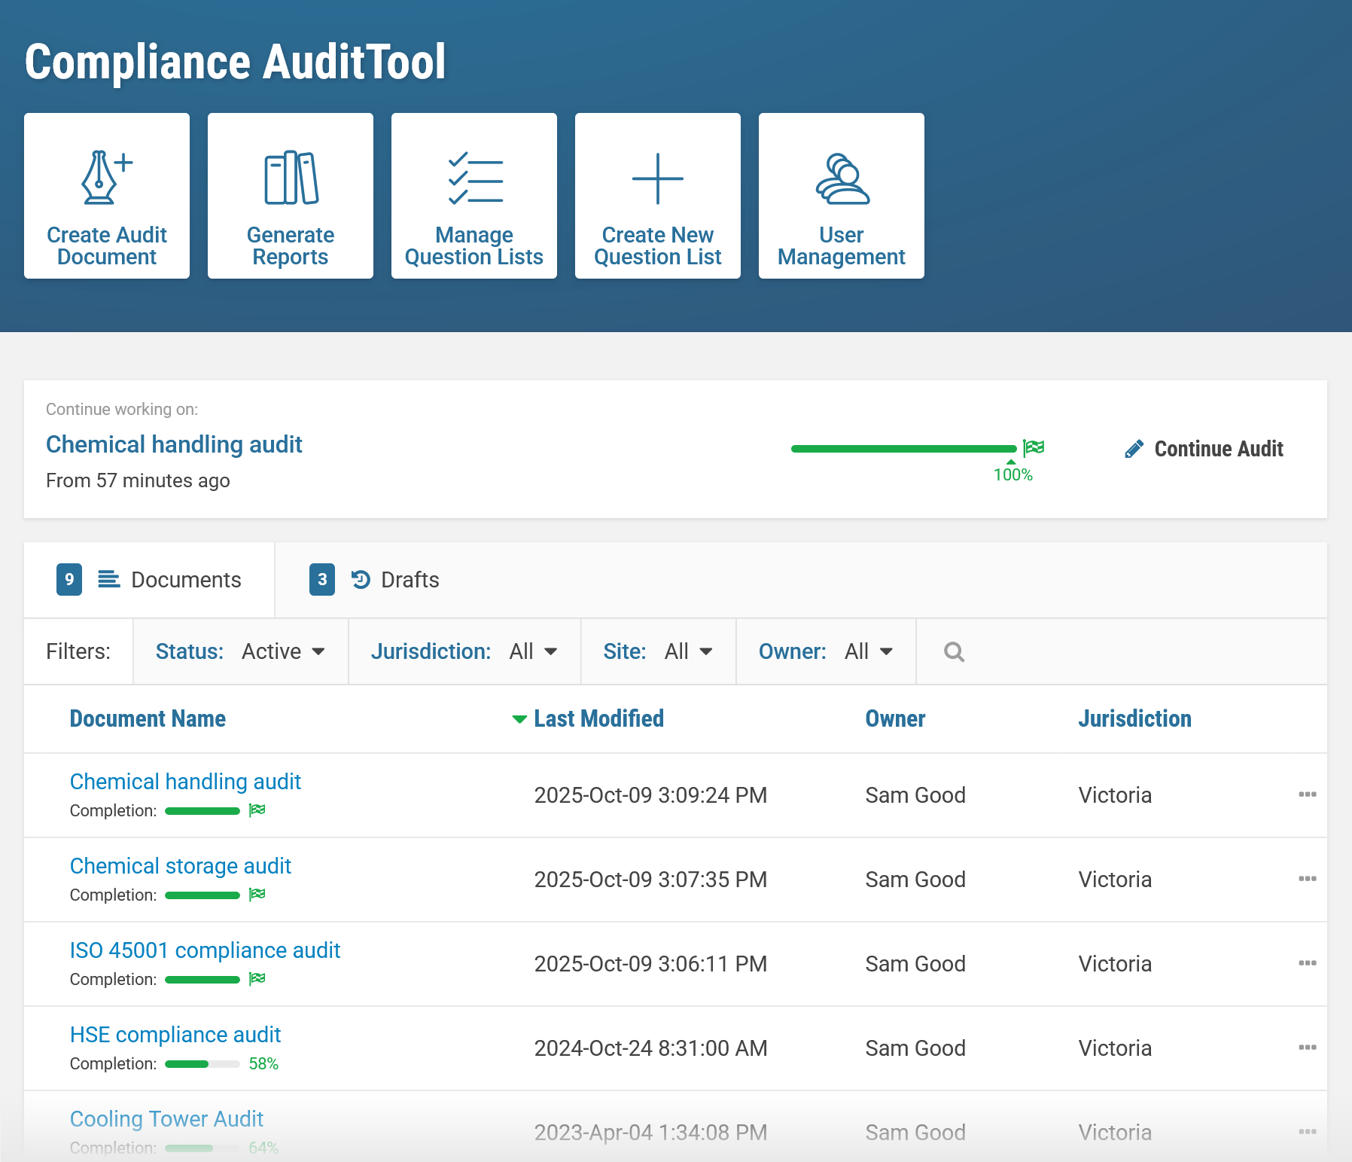Image resolution: width=1352 pixels, height=1162 pixels.
Task: Click the finish flag icon on the Continue working progress bar
Action: (x=1034, y=447)
